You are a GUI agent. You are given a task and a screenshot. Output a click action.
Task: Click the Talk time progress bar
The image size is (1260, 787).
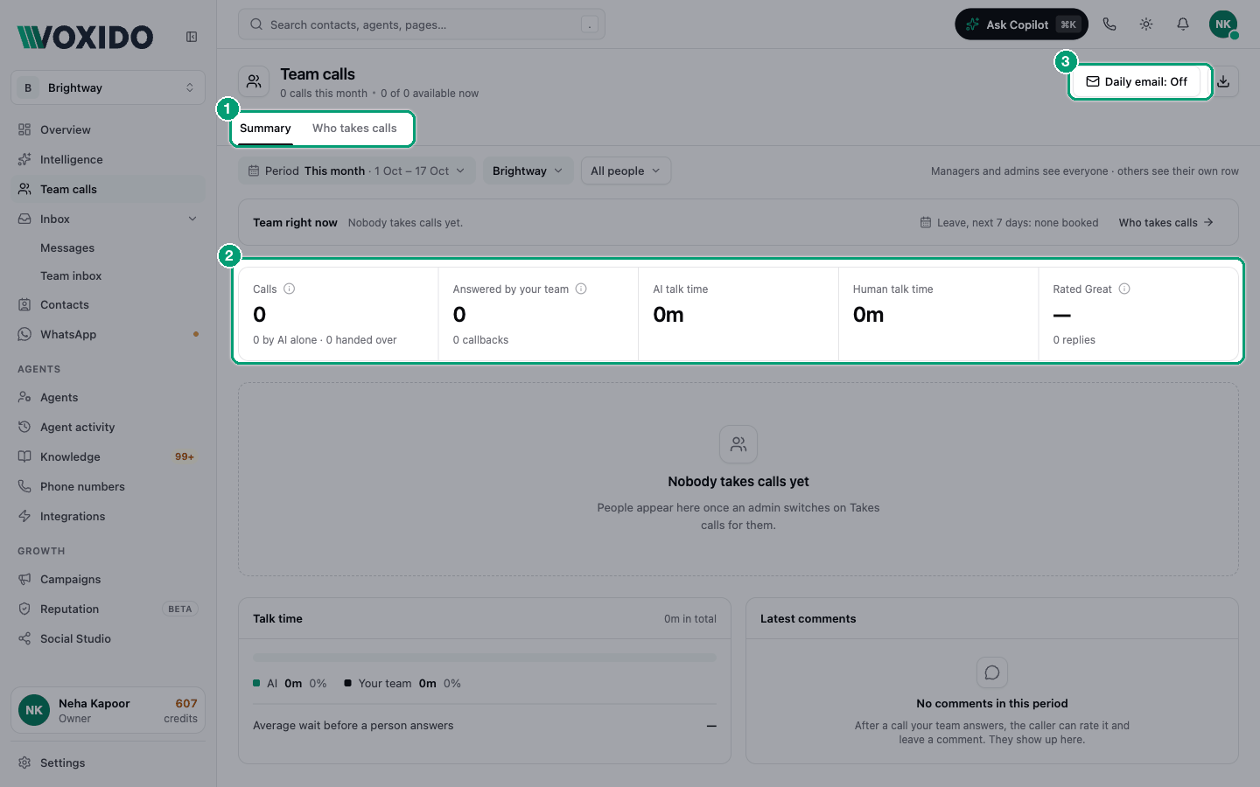click(485, 658)
